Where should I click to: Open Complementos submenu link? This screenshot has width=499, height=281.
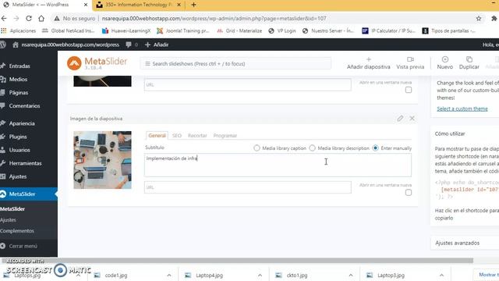[x=17, y=231]
